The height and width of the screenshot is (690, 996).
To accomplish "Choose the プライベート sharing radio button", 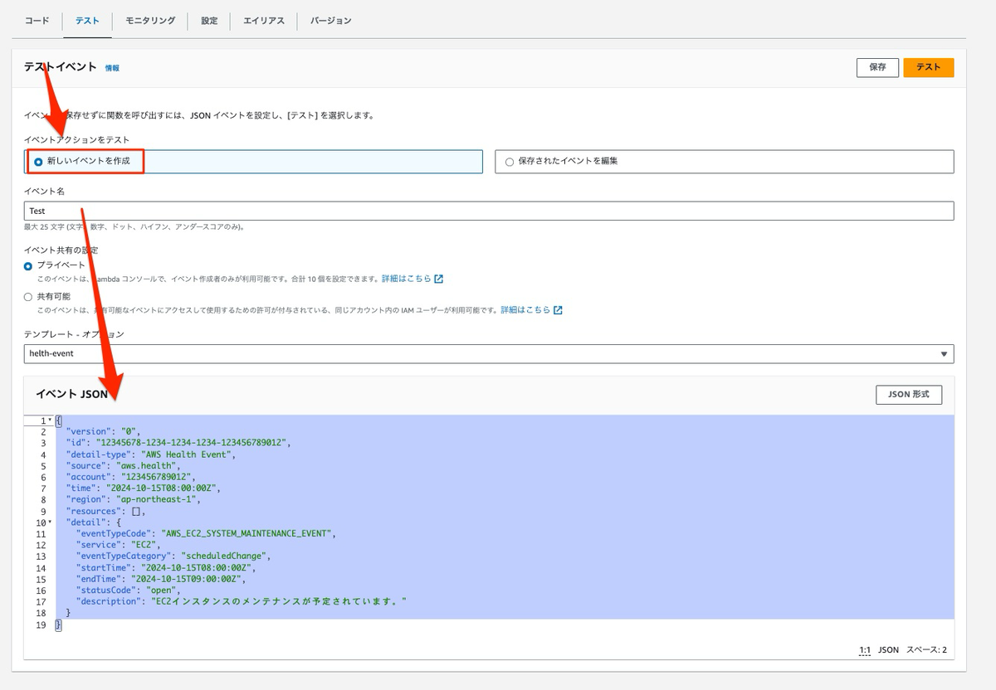I will coord(28,265).
